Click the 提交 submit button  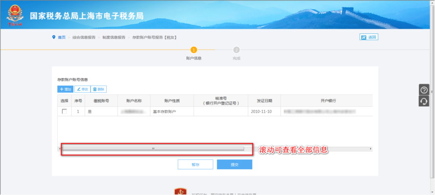(x=234, y=164)
